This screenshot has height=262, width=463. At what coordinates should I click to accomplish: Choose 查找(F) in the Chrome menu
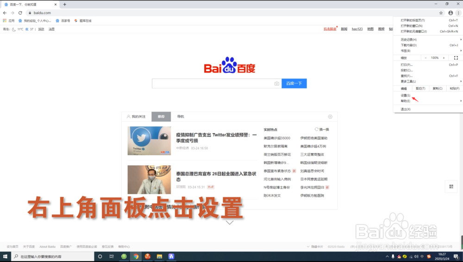pyautogui.click(x=428, y=76)
